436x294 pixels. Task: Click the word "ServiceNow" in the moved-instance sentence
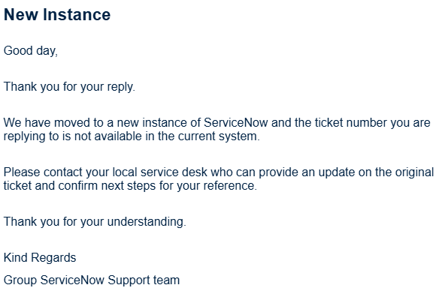coord(236,122)
